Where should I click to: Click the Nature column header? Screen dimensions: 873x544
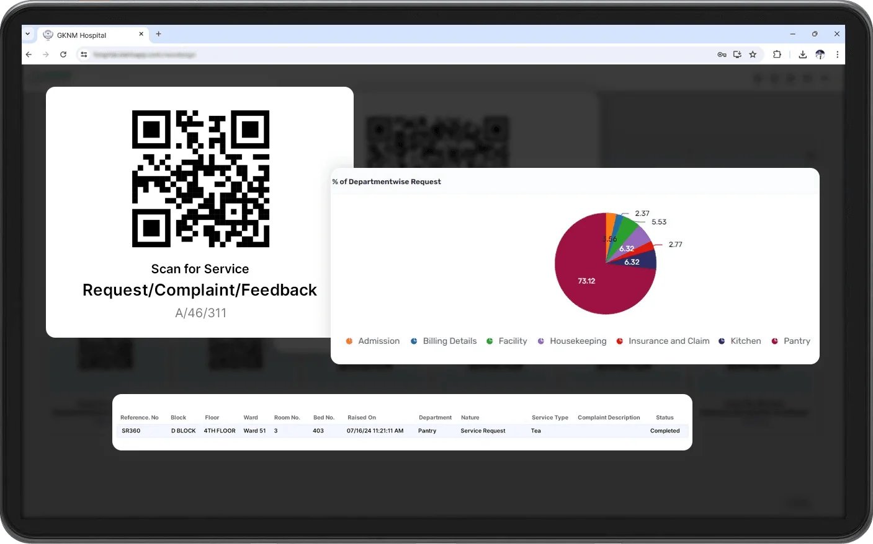[x=470, y=418]
